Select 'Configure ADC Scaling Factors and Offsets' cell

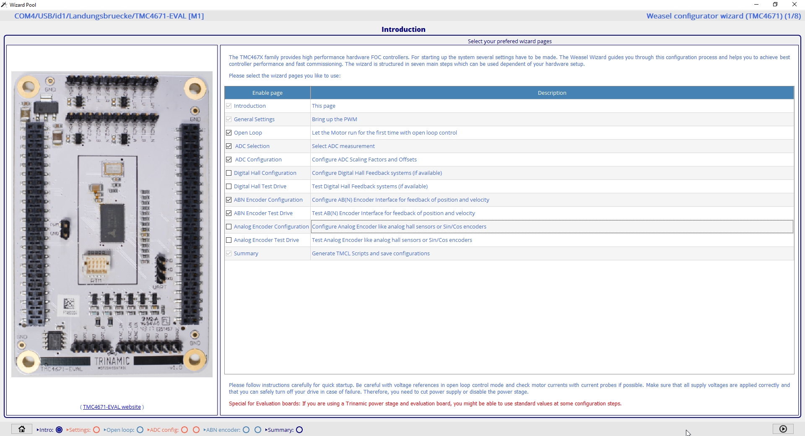(552, 160)
